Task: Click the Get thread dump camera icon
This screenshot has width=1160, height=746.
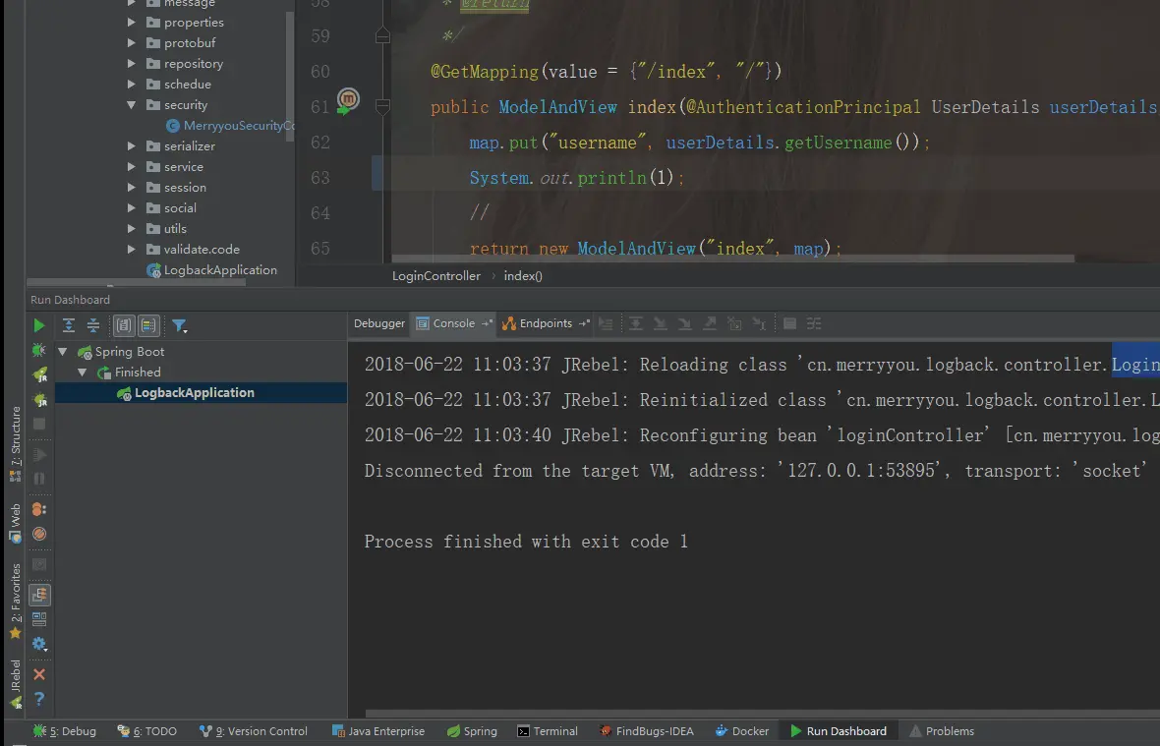Action: pos(39,565)
